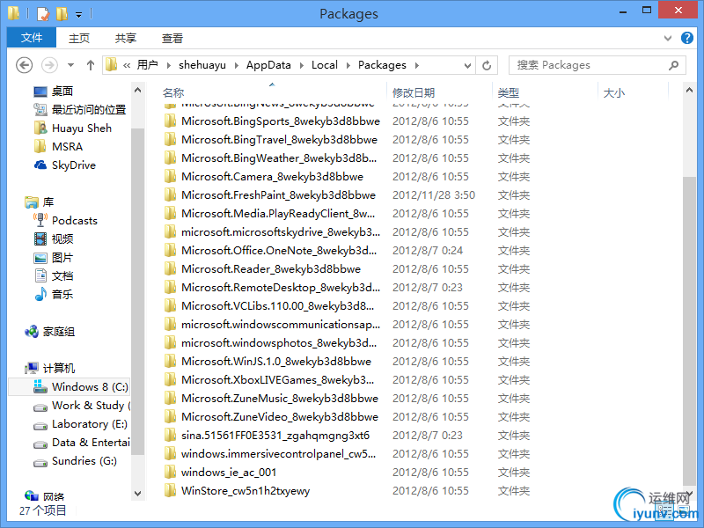Select 家庭组 homegroup node
704x528 pixels.
(58, 332)
